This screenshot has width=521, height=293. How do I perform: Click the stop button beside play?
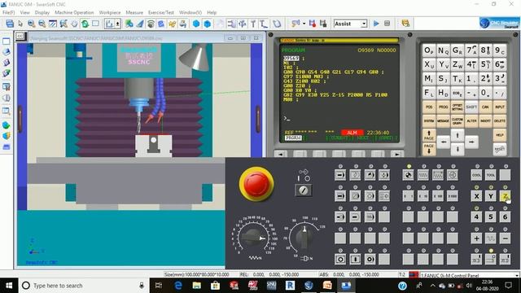tap(387, 24)
